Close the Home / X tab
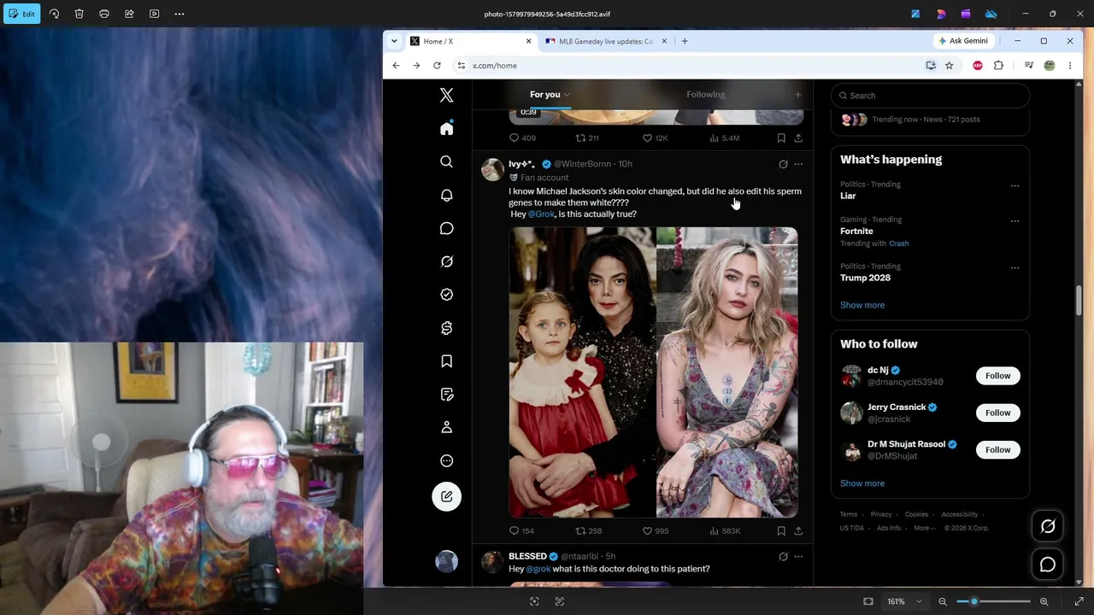This screenshot has height=615, width=1094. click(x=528, y=41)
